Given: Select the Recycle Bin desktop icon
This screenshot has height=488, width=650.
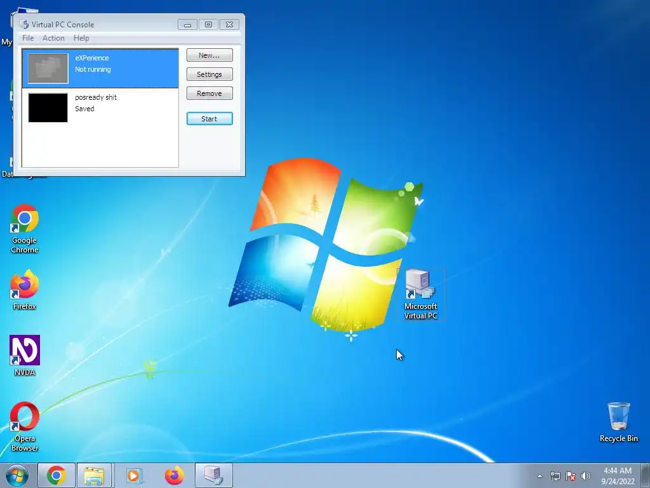Looking at the screenshot, I should click(618, 422).
